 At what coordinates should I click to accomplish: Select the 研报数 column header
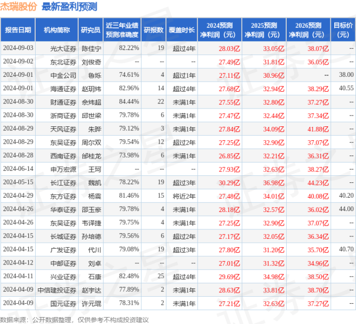153,30
